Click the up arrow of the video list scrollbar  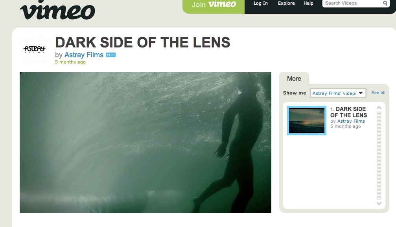pos(379,108)
